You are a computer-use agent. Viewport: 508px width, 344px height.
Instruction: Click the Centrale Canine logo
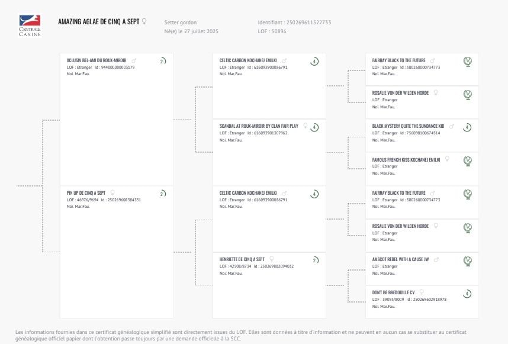click(30, 25)
